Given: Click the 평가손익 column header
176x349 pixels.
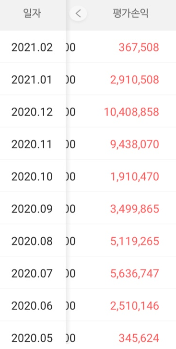Looking at the screenshot, I should click(x=130, y=13).
